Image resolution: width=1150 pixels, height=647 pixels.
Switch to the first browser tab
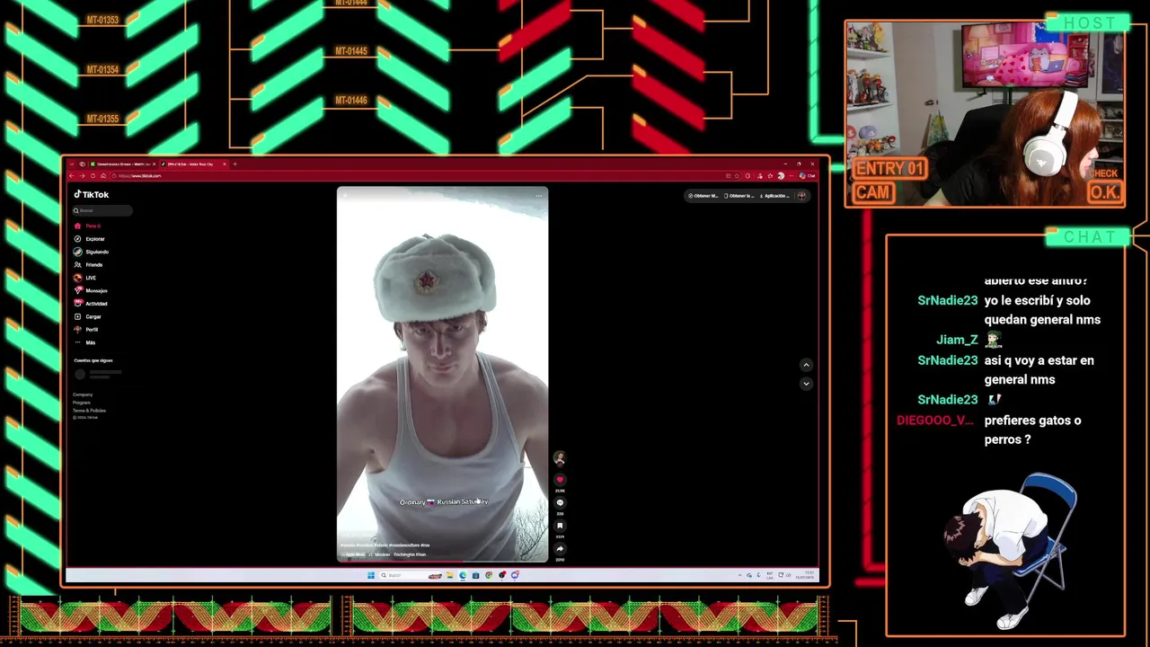click(x=123, y=164)
